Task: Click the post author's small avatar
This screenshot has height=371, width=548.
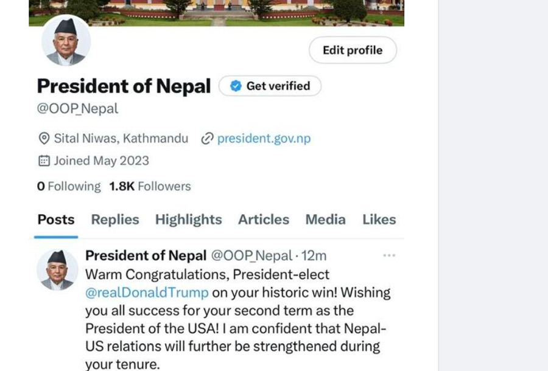Action: 58,269
